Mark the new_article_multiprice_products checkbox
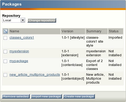Screen dimensions: 126x102 point(5,75)
